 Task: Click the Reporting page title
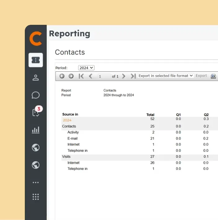point(69,34)
